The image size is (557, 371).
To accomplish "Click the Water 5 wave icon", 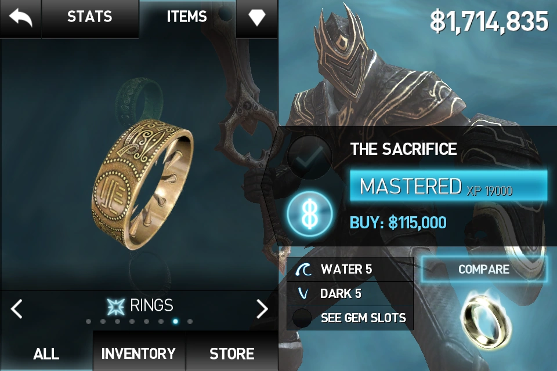I will point(303,270).
